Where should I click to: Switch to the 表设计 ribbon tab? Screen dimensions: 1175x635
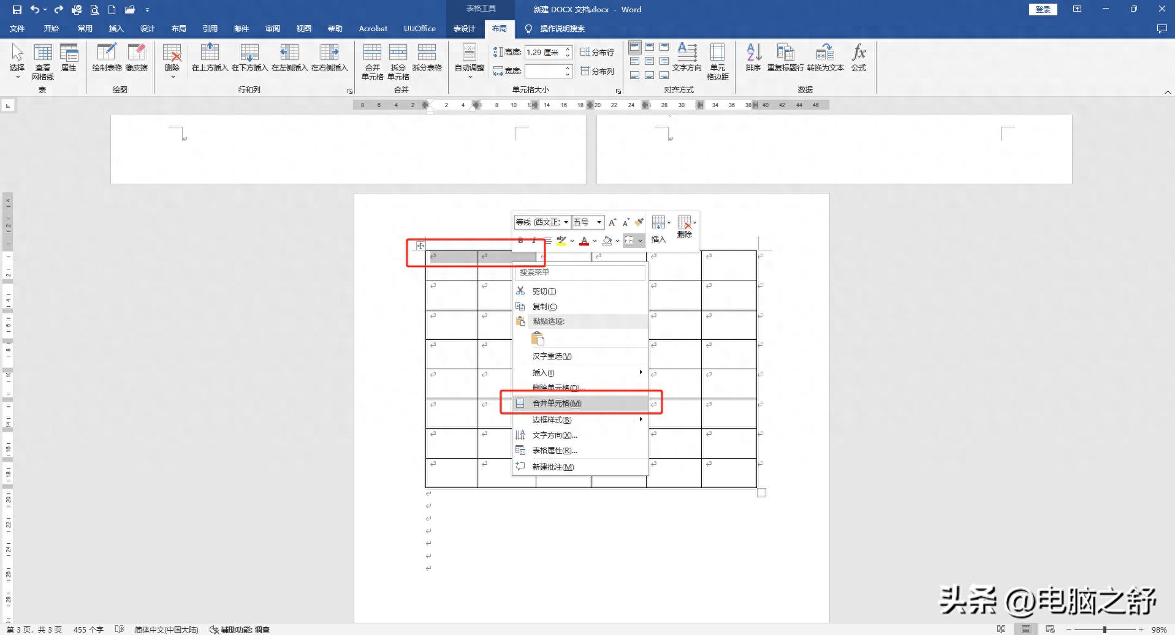click(464, 28)
